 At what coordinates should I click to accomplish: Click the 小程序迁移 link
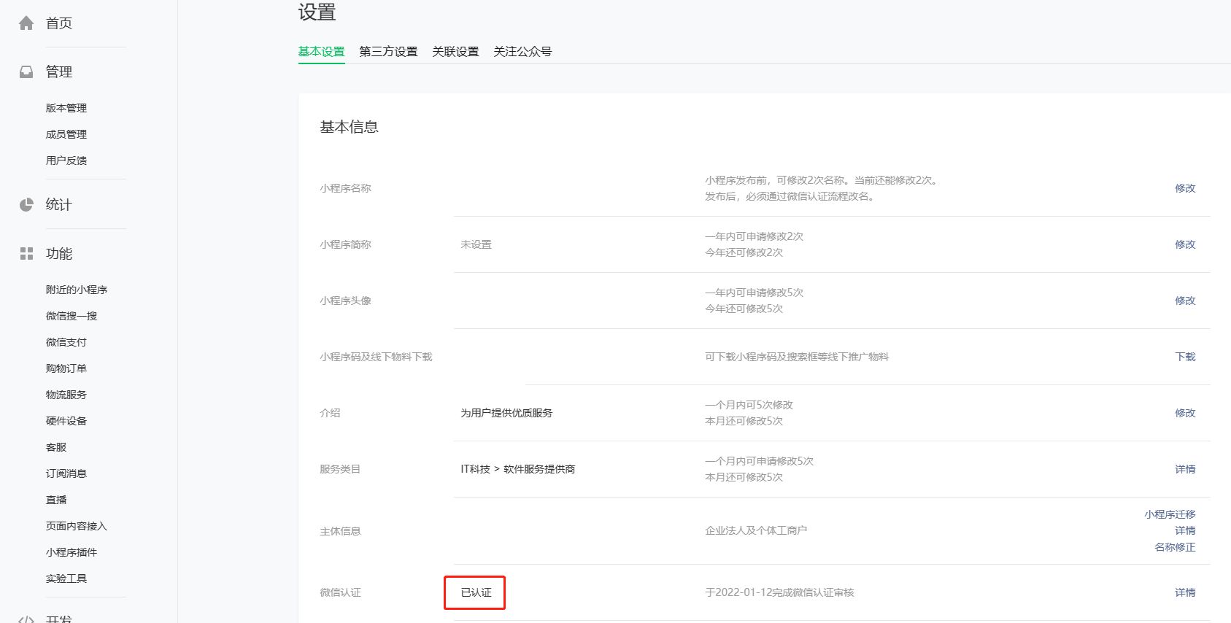1170,514
